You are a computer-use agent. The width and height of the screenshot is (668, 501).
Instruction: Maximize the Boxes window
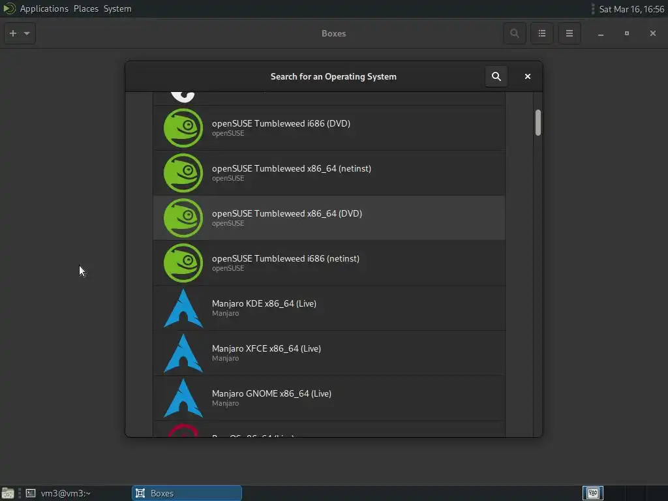click(x=627, y=33)
